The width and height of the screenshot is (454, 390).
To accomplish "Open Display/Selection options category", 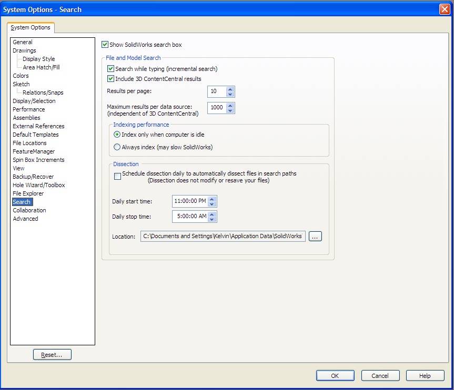I will (34, 101).
